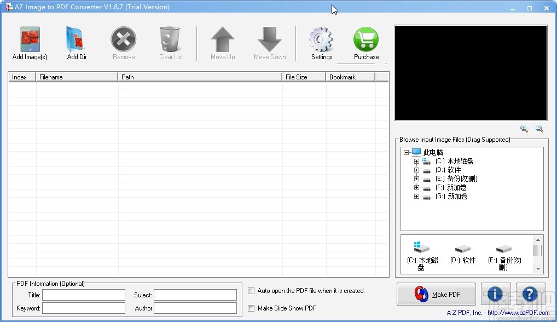Click inside the Title input field
The width and height of the screenshot is (557, 322).
pyautogui.click(x=83, y=295)
